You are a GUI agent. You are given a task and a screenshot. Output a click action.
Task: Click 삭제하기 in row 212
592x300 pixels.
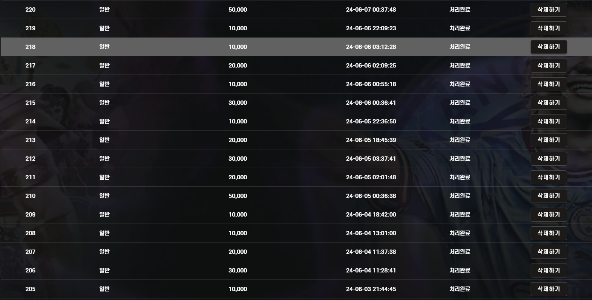[548, 159]
